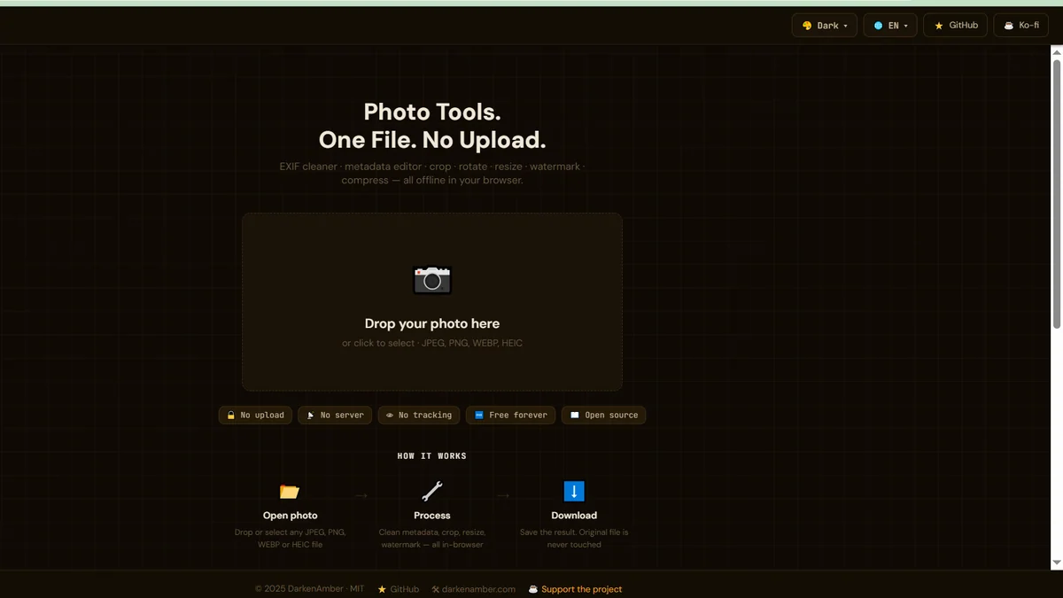
Task: Click the HOW IT WORKS heading
Action: [432, 456]
